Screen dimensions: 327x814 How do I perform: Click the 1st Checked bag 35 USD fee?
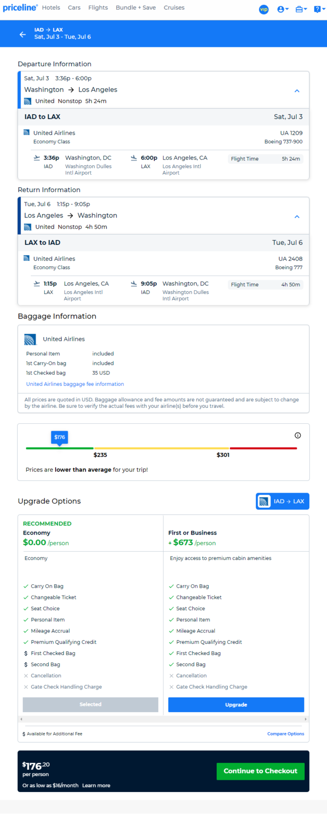(x=101, y=373)
